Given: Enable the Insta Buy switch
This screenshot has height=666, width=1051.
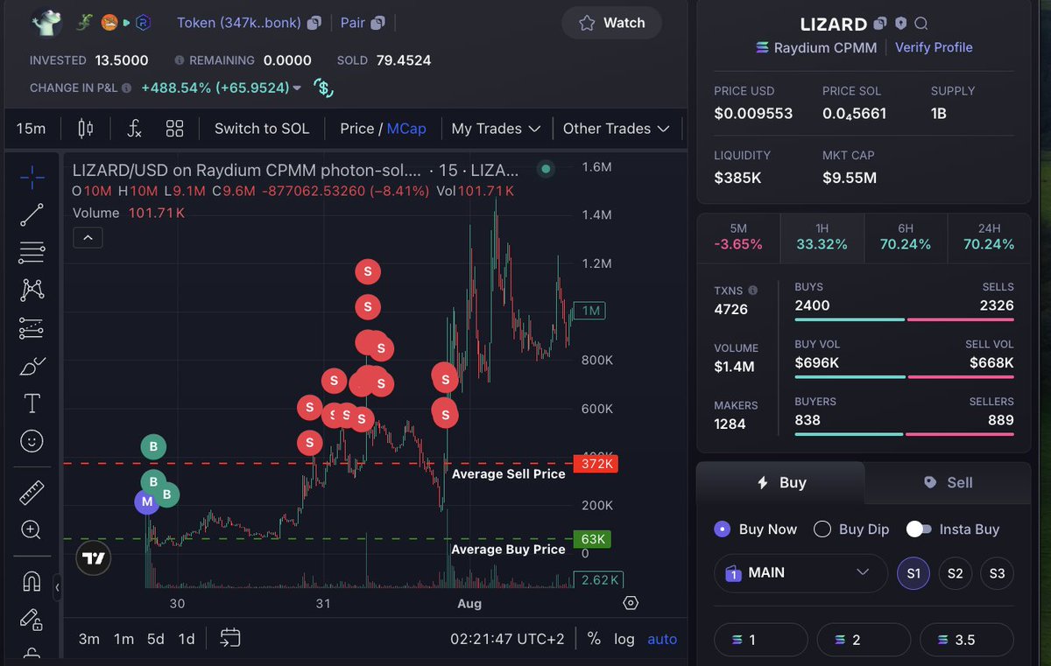Looking at the screenshot, I should (919, 529).
